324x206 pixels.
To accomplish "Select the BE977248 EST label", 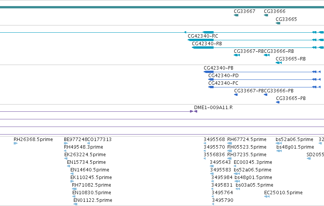I will point(76,139).
